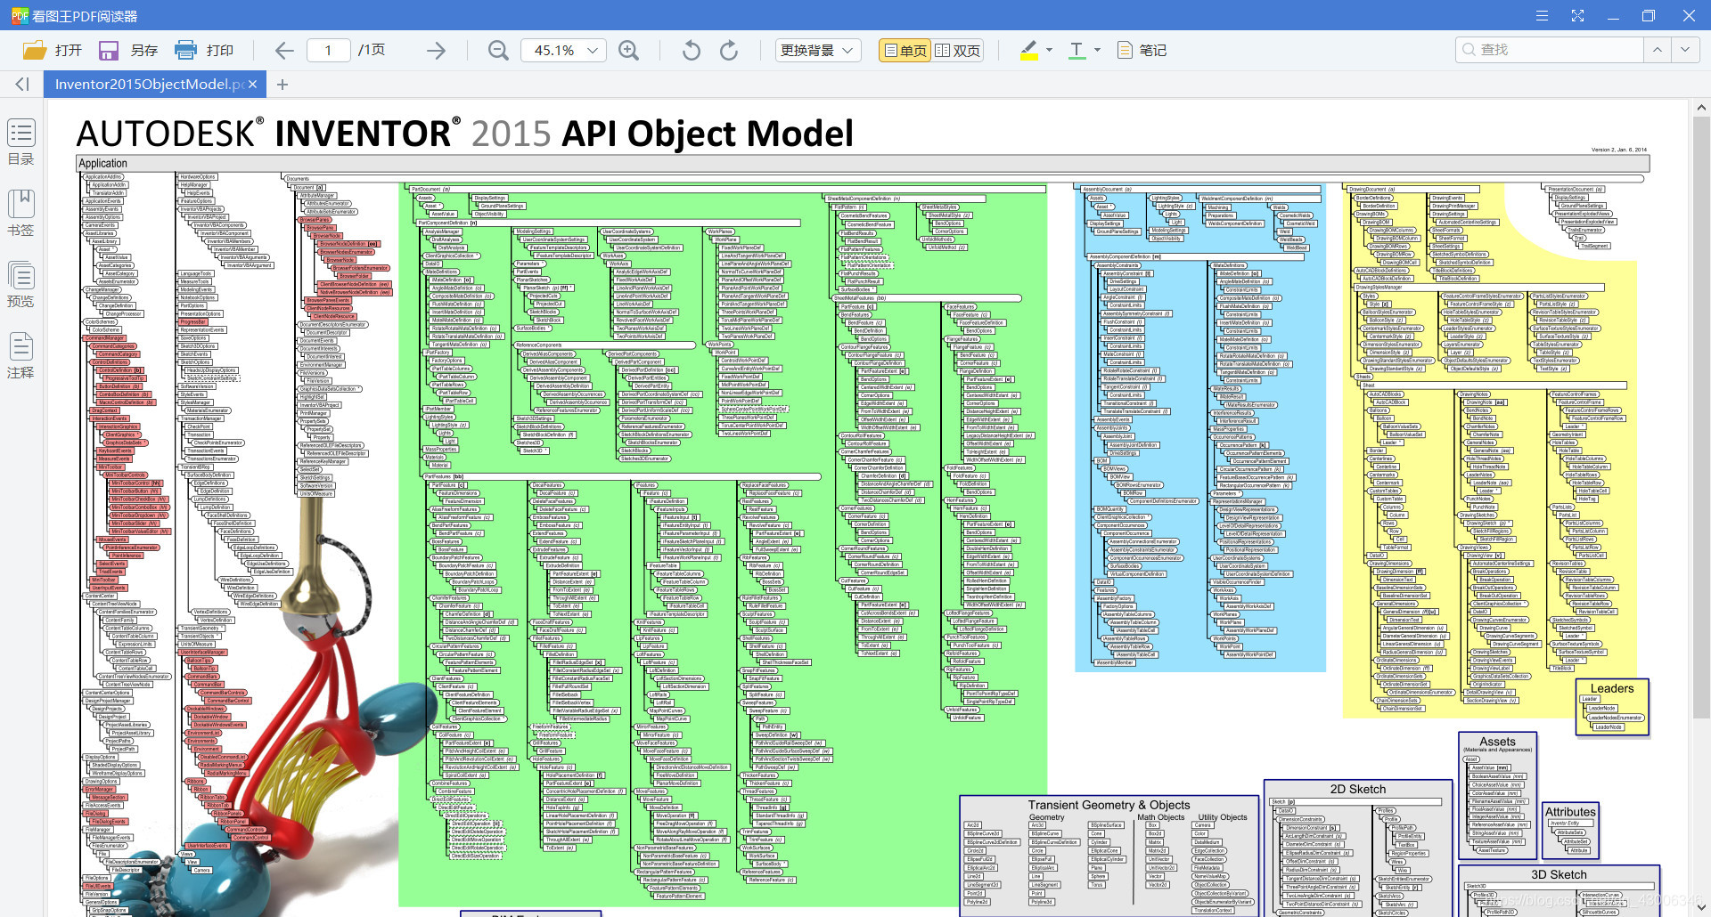Screen dimensions: 1711x917
Task: Rotate page clockwise
Action: [x=729, y=51]
